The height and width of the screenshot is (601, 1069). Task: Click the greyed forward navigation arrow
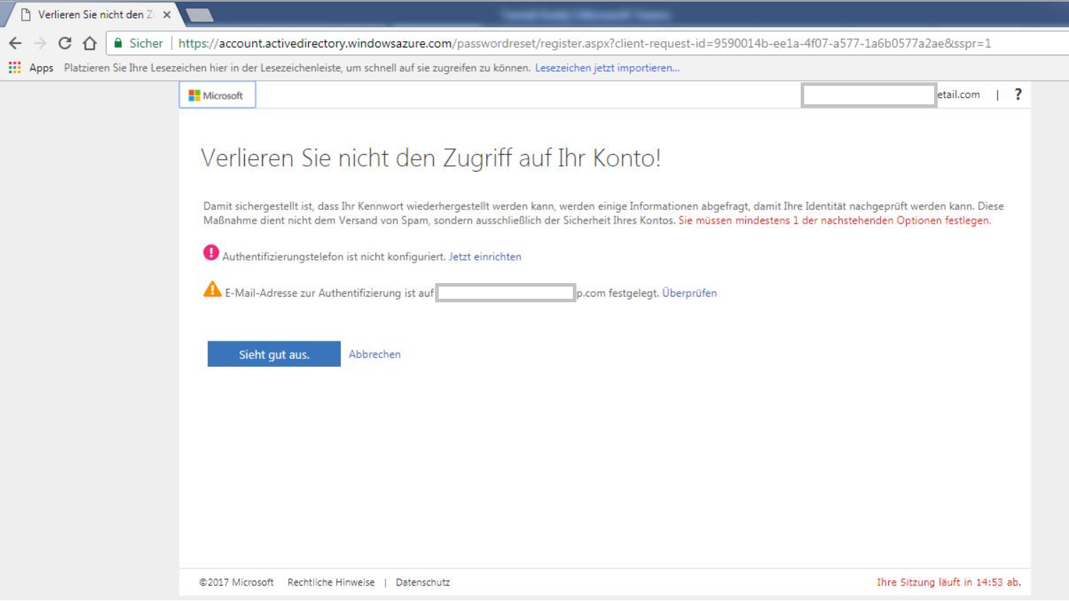39,43
